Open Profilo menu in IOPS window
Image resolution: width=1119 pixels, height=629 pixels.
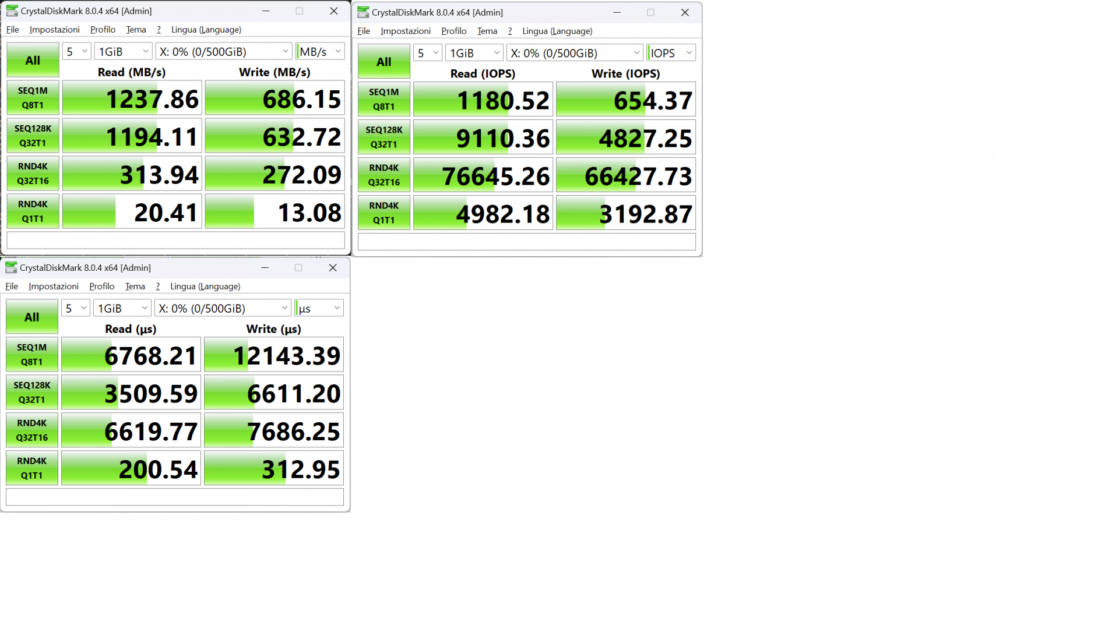point(453,31)
